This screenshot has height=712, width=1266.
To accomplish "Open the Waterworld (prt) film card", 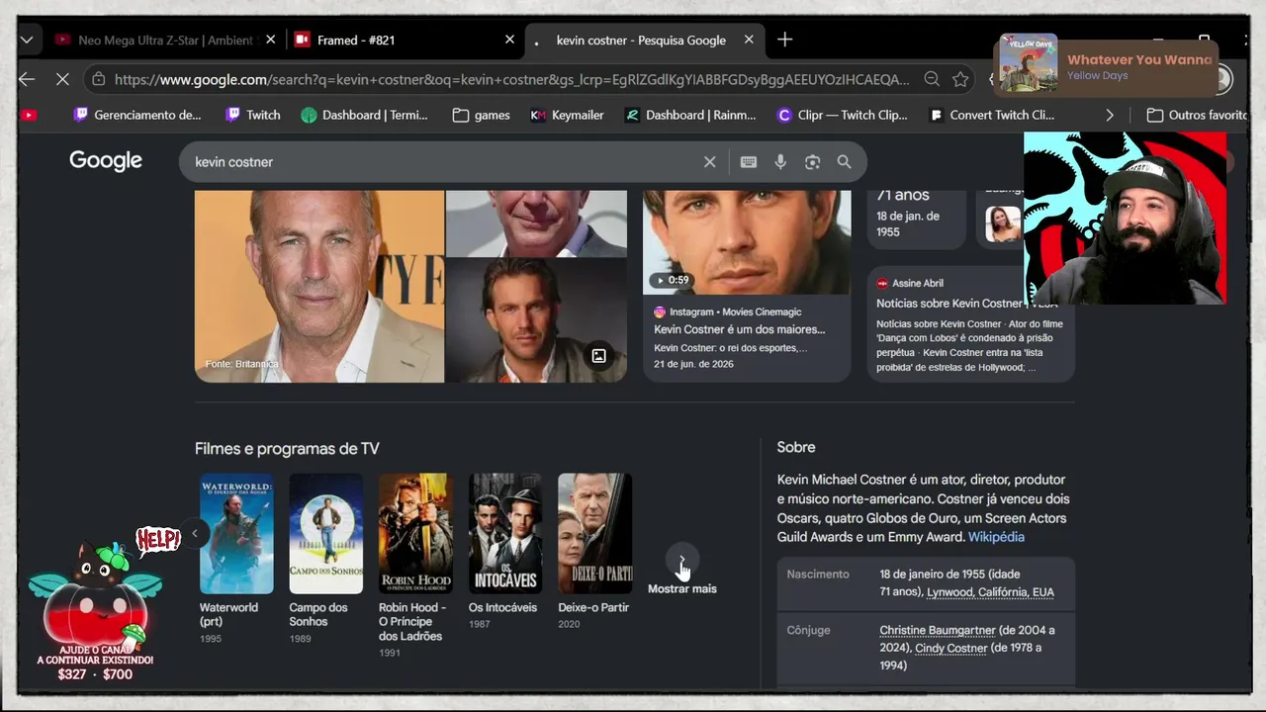I will coord(236,559).
